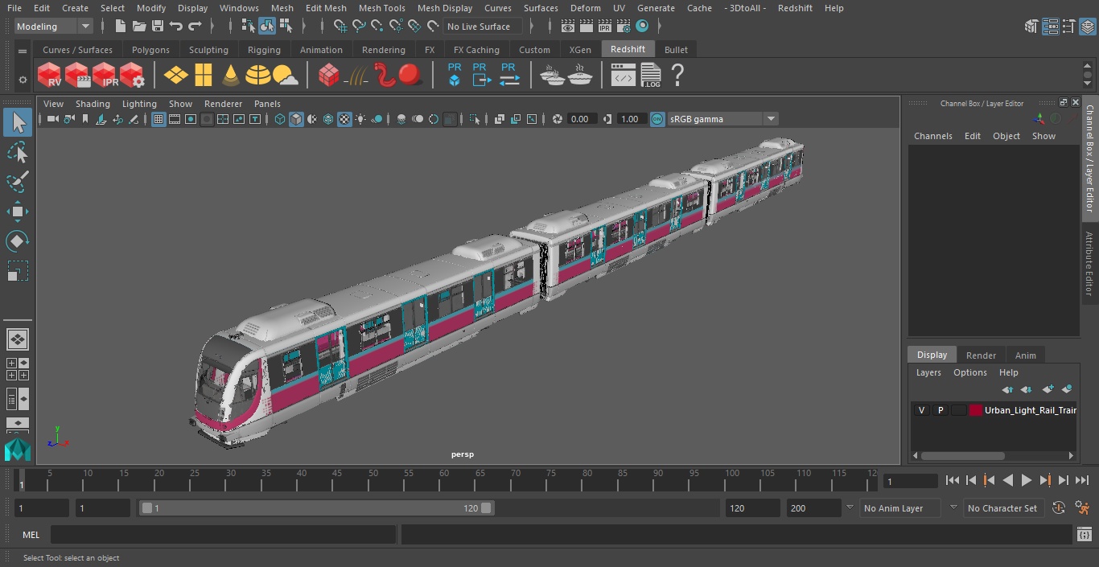Toggle smooth shaded cube display in viewport
The image size is (1099, 567).
[x=296, y=119]
